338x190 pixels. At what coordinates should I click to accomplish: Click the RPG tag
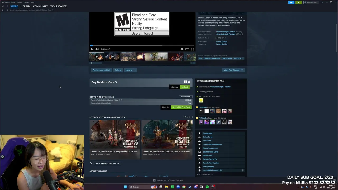point(200,58)
